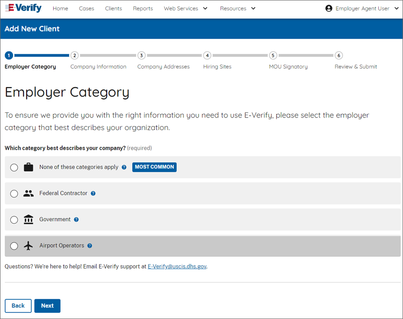The height and width of the screenshot is (319, 403).
Task: Select the Government radio button
Action: coord(14,220)
